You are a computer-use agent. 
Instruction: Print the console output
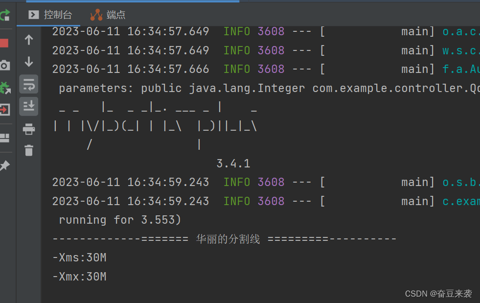click(x=29, y=129)
